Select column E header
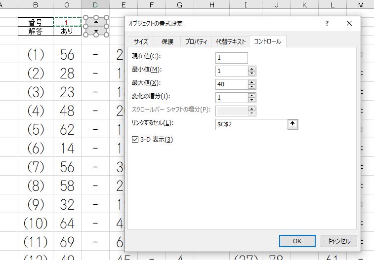This screenshot has height=260, width=374. 124,5
